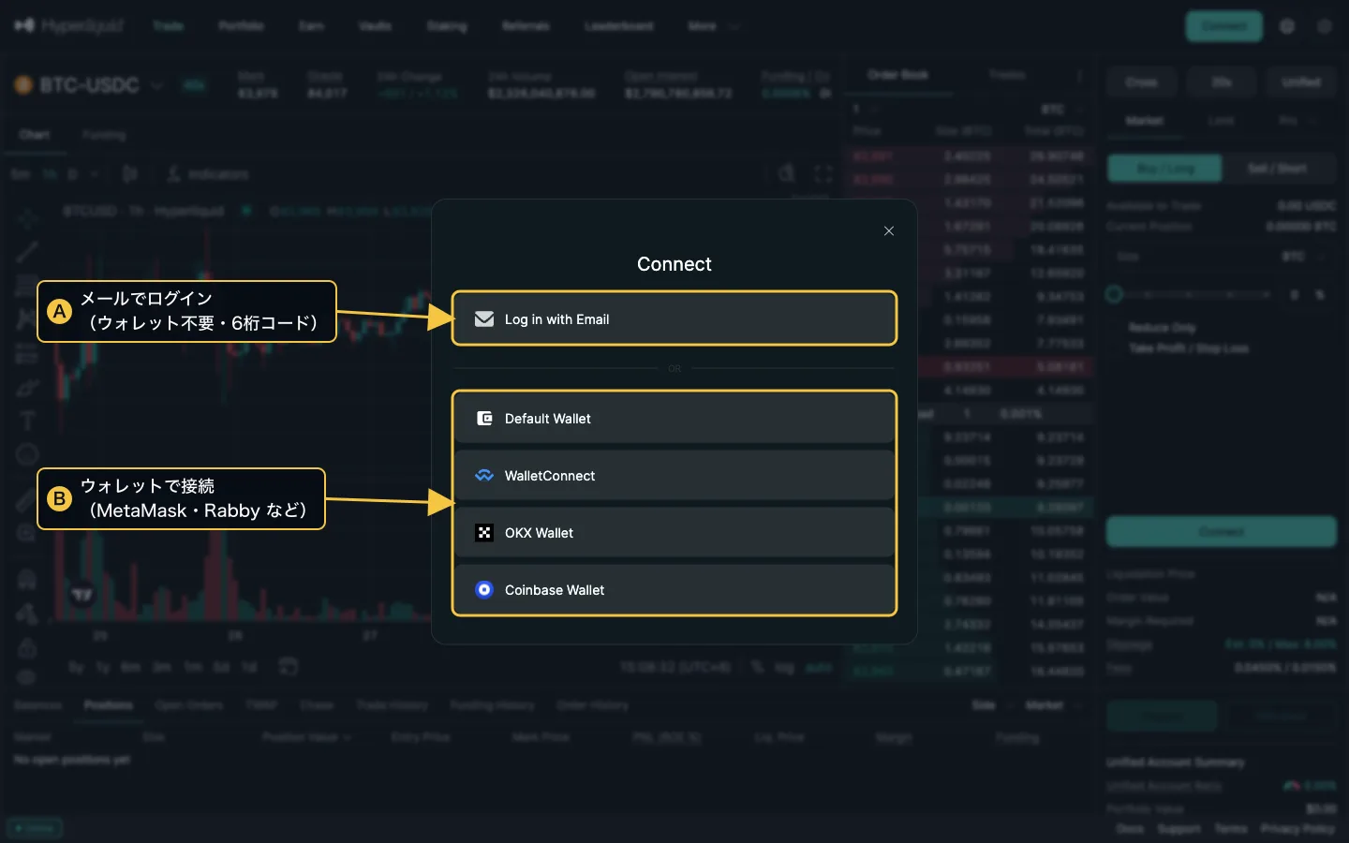This screenshot has height=843, width=1349.
Task: Open the Unified account mode selector
Action: click(x=1301, y=82)
